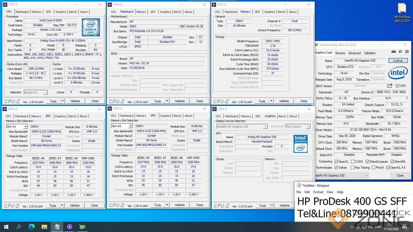Viewport: 413px width, 232px height.
Task: Click the GPU-Z refresh icon
Action: (x=400, y=52)
